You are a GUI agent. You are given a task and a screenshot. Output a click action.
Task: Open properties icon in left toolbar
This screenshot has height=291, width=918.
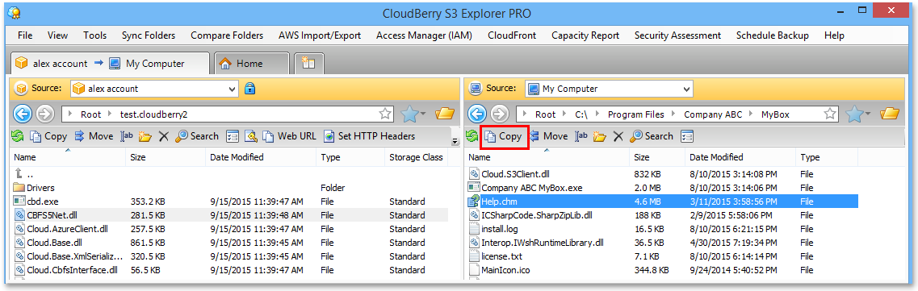click(233, 136)
